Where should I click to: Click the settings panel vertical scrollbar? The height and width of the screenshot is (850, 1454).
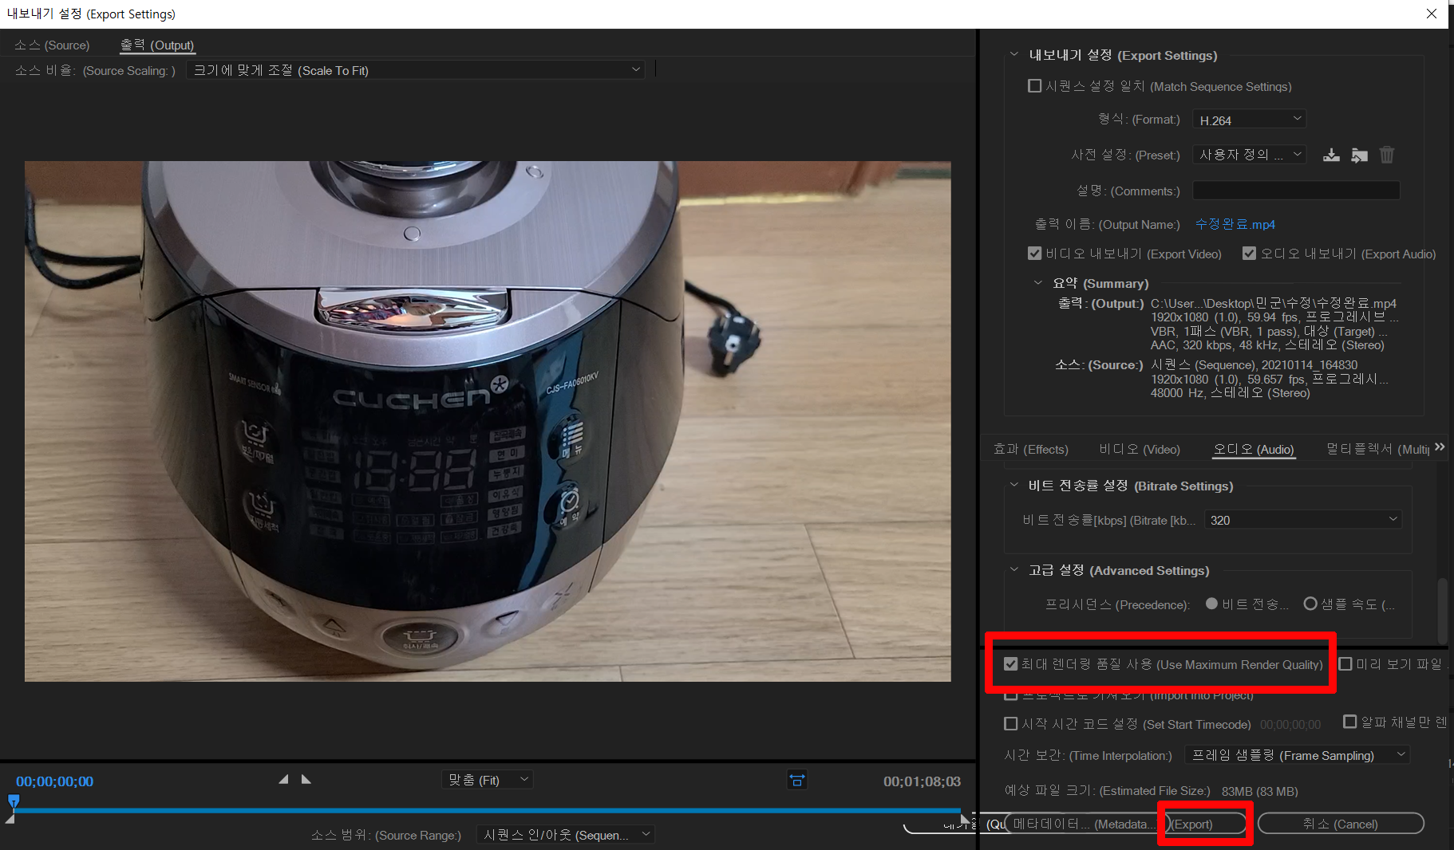coord(1442,610)
